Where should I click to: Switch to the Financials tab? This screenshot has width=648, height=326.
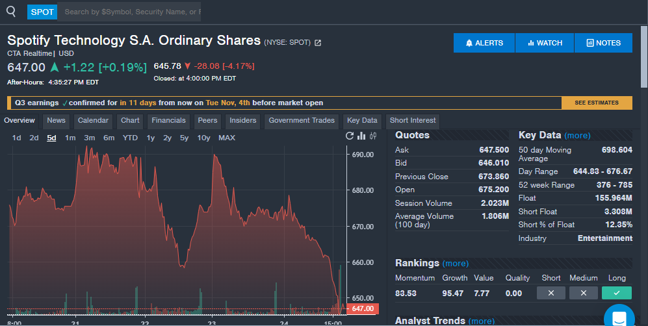coord(169,121)
